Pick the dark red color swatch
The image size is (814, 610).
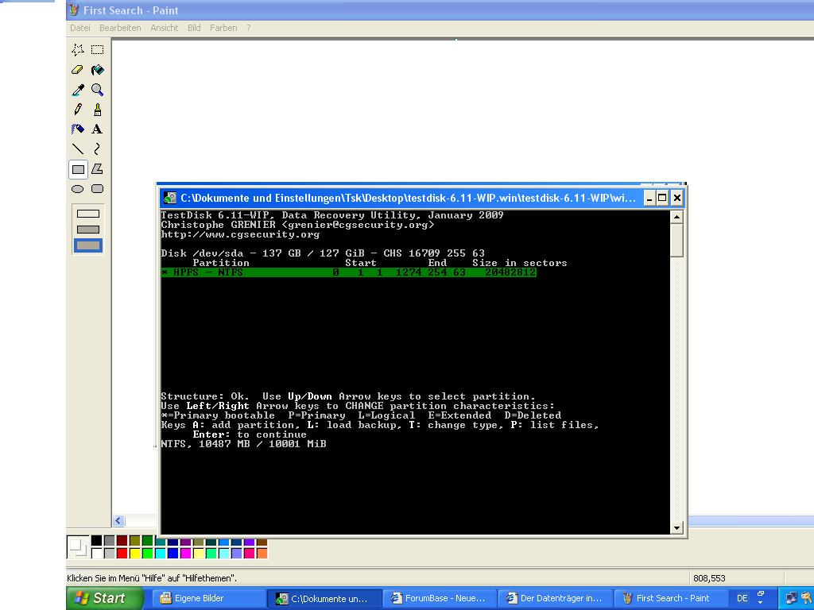coord(122,540)
